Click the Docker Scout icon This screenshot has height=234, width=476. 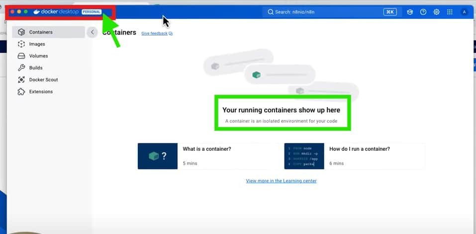pos(21,80)
